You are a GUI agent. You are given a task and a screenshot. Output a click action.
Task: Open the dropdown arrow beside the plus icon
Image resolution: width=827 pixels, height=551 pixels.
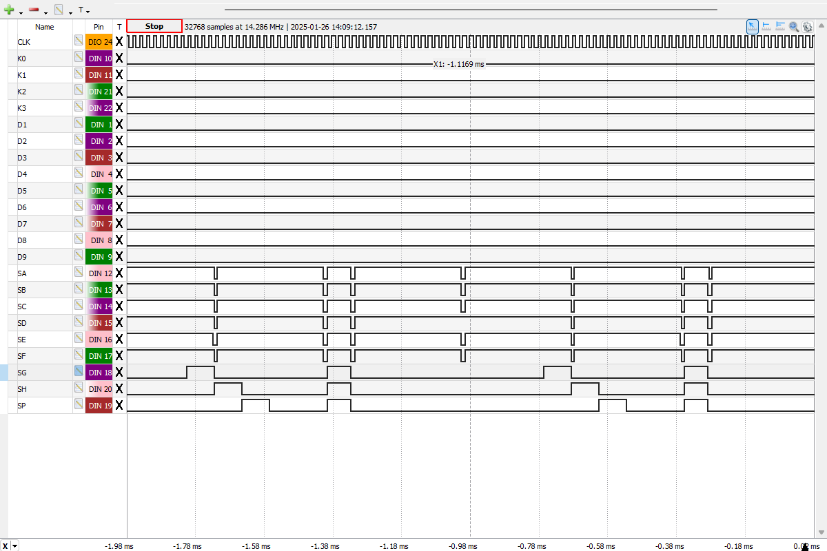point(21,12)
